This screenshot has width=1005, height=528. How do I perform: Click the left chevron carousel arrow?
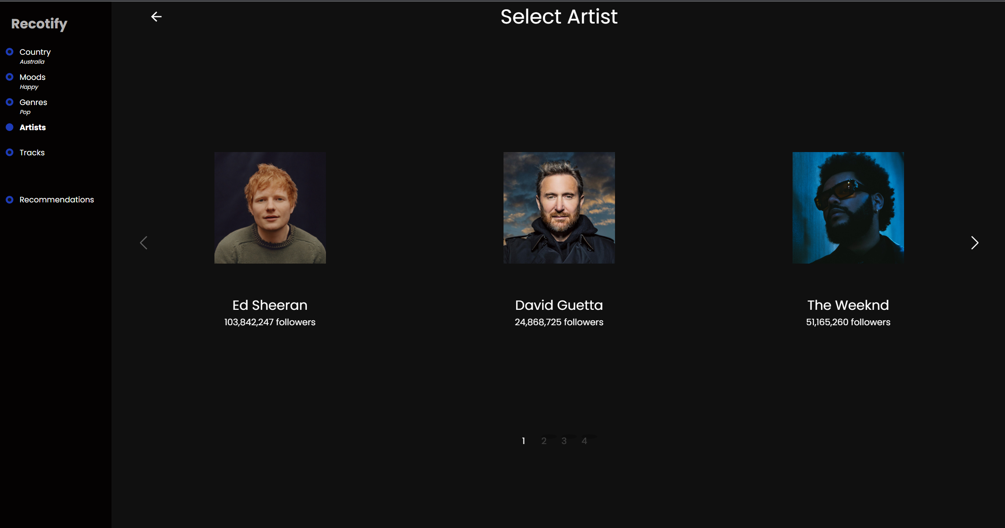(144, 243)
